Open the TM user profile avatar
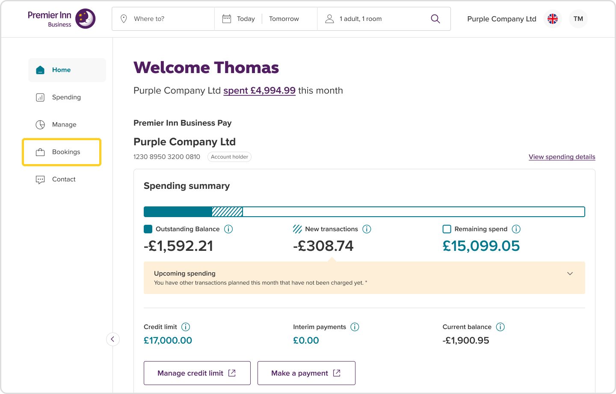The image size is (616, 394). (578, 19)
